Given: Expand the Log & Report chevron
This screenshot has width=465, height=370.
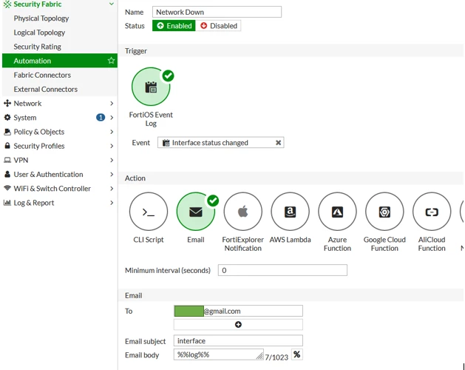Looking at the screenshot, I should pyautogui.click(x=112, y=203).
